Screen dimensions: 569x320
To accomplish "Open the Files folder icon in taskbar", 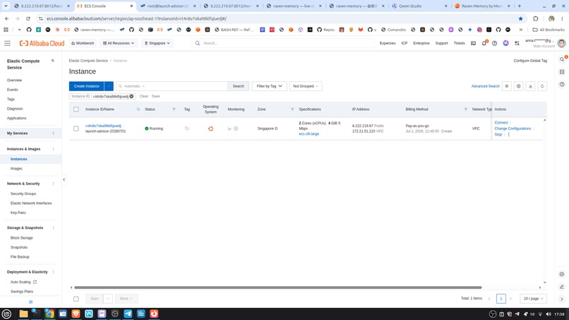I will [23, 314].
